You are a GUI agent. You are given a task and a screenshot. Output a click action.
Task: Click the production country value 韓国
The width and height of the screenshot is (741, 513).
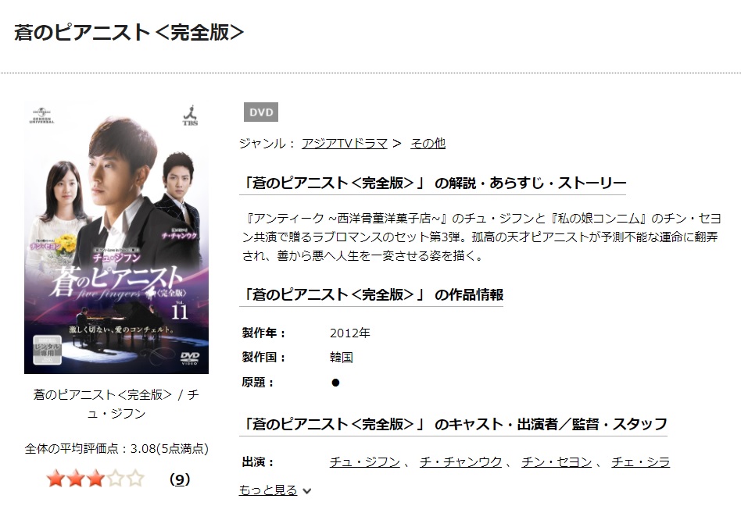click(342, 358)
